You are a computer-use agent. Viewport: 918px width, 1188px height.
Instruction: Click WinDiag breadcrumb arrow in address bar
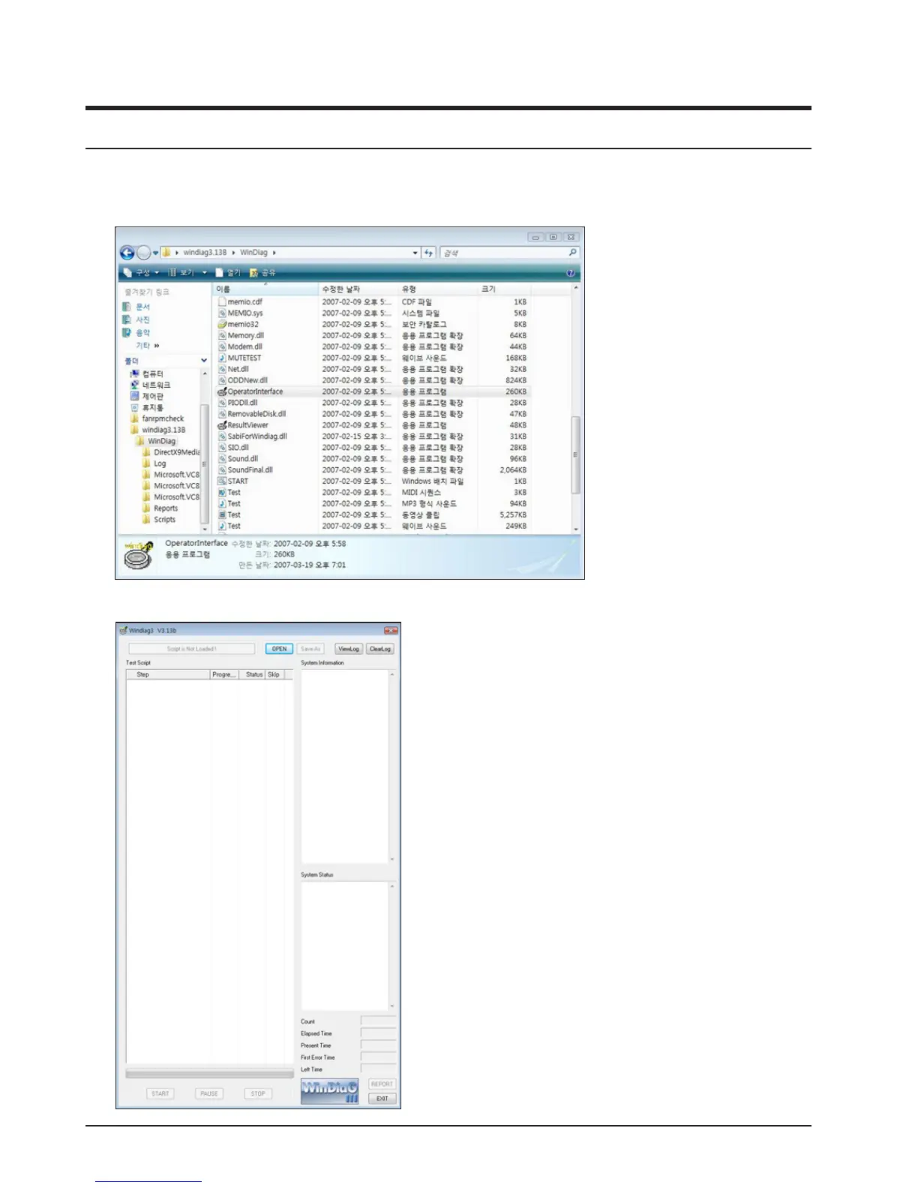click(x=274, y=253)
